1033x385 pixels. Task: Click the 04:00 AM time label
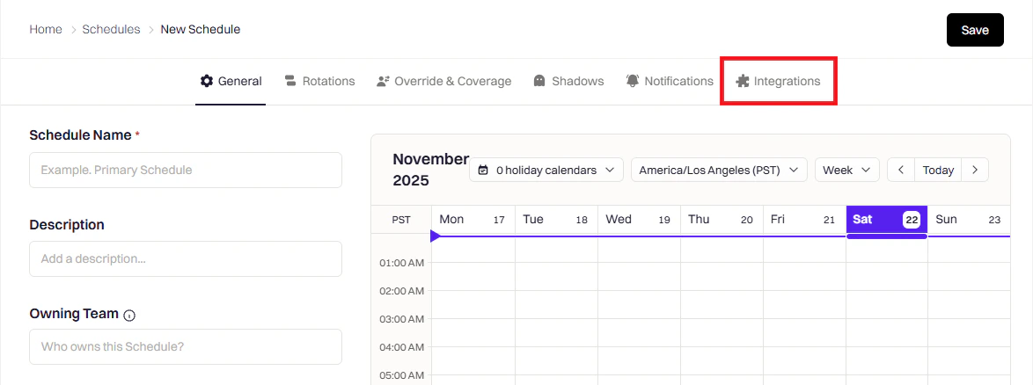coord(401,347)
